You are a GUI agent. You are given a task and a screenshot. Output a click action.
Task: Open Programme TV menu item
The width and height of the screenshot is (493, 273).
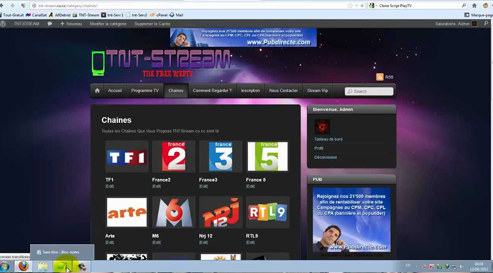click(x=145, y=91)
